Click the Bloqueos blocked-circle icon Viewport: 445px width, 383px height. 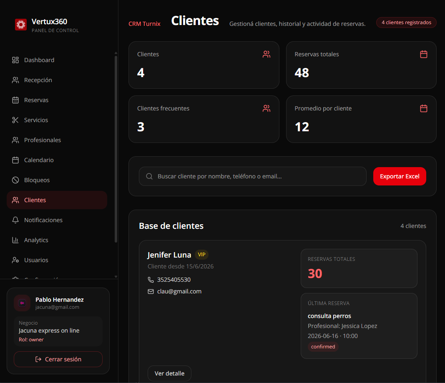[15, 180]
